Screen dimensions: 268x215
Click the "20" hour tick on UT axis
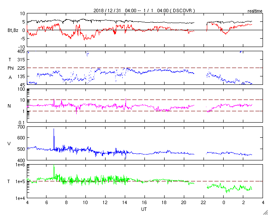(x=184, y=203)
